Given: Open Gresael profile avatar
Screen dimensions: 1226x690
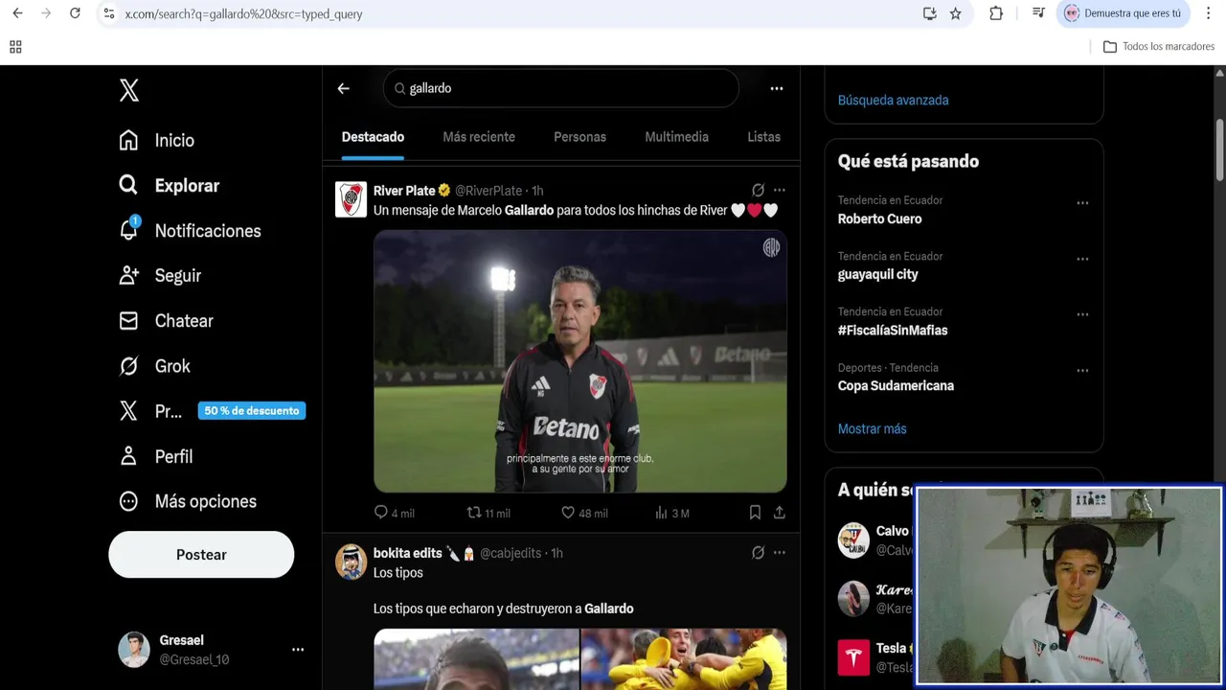Looking at the screenshot, I should [x=134, y=650].
